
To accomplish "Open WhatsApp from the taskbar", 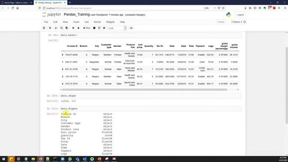I will coord(70,159).
